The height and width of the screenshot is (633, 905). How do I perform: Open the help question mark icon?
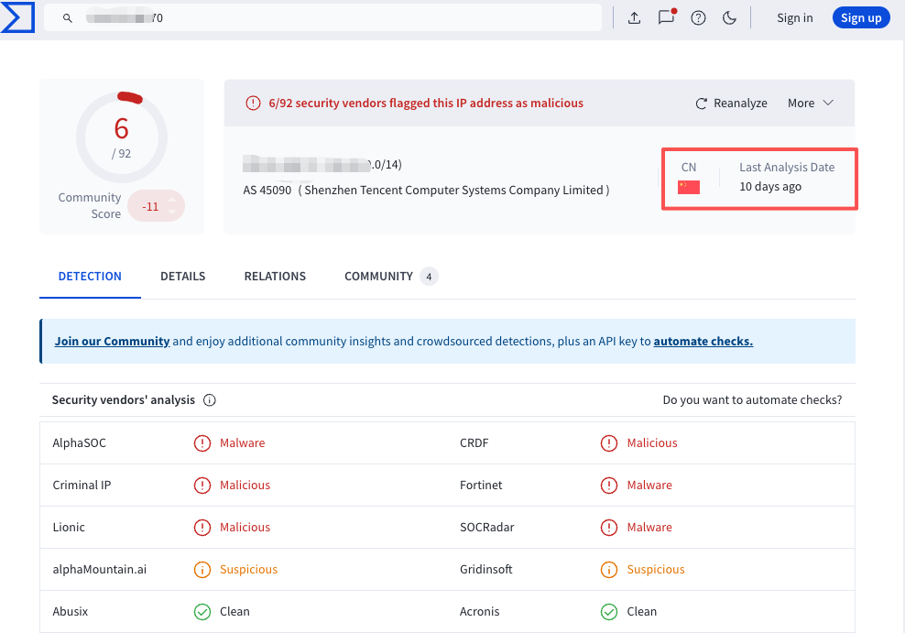pos(698,18)
